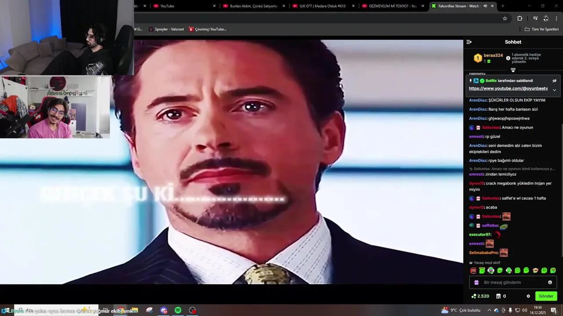
Task: Open the emoji picker in chat input
Action: pyautogui.click(x=550, y=282)
